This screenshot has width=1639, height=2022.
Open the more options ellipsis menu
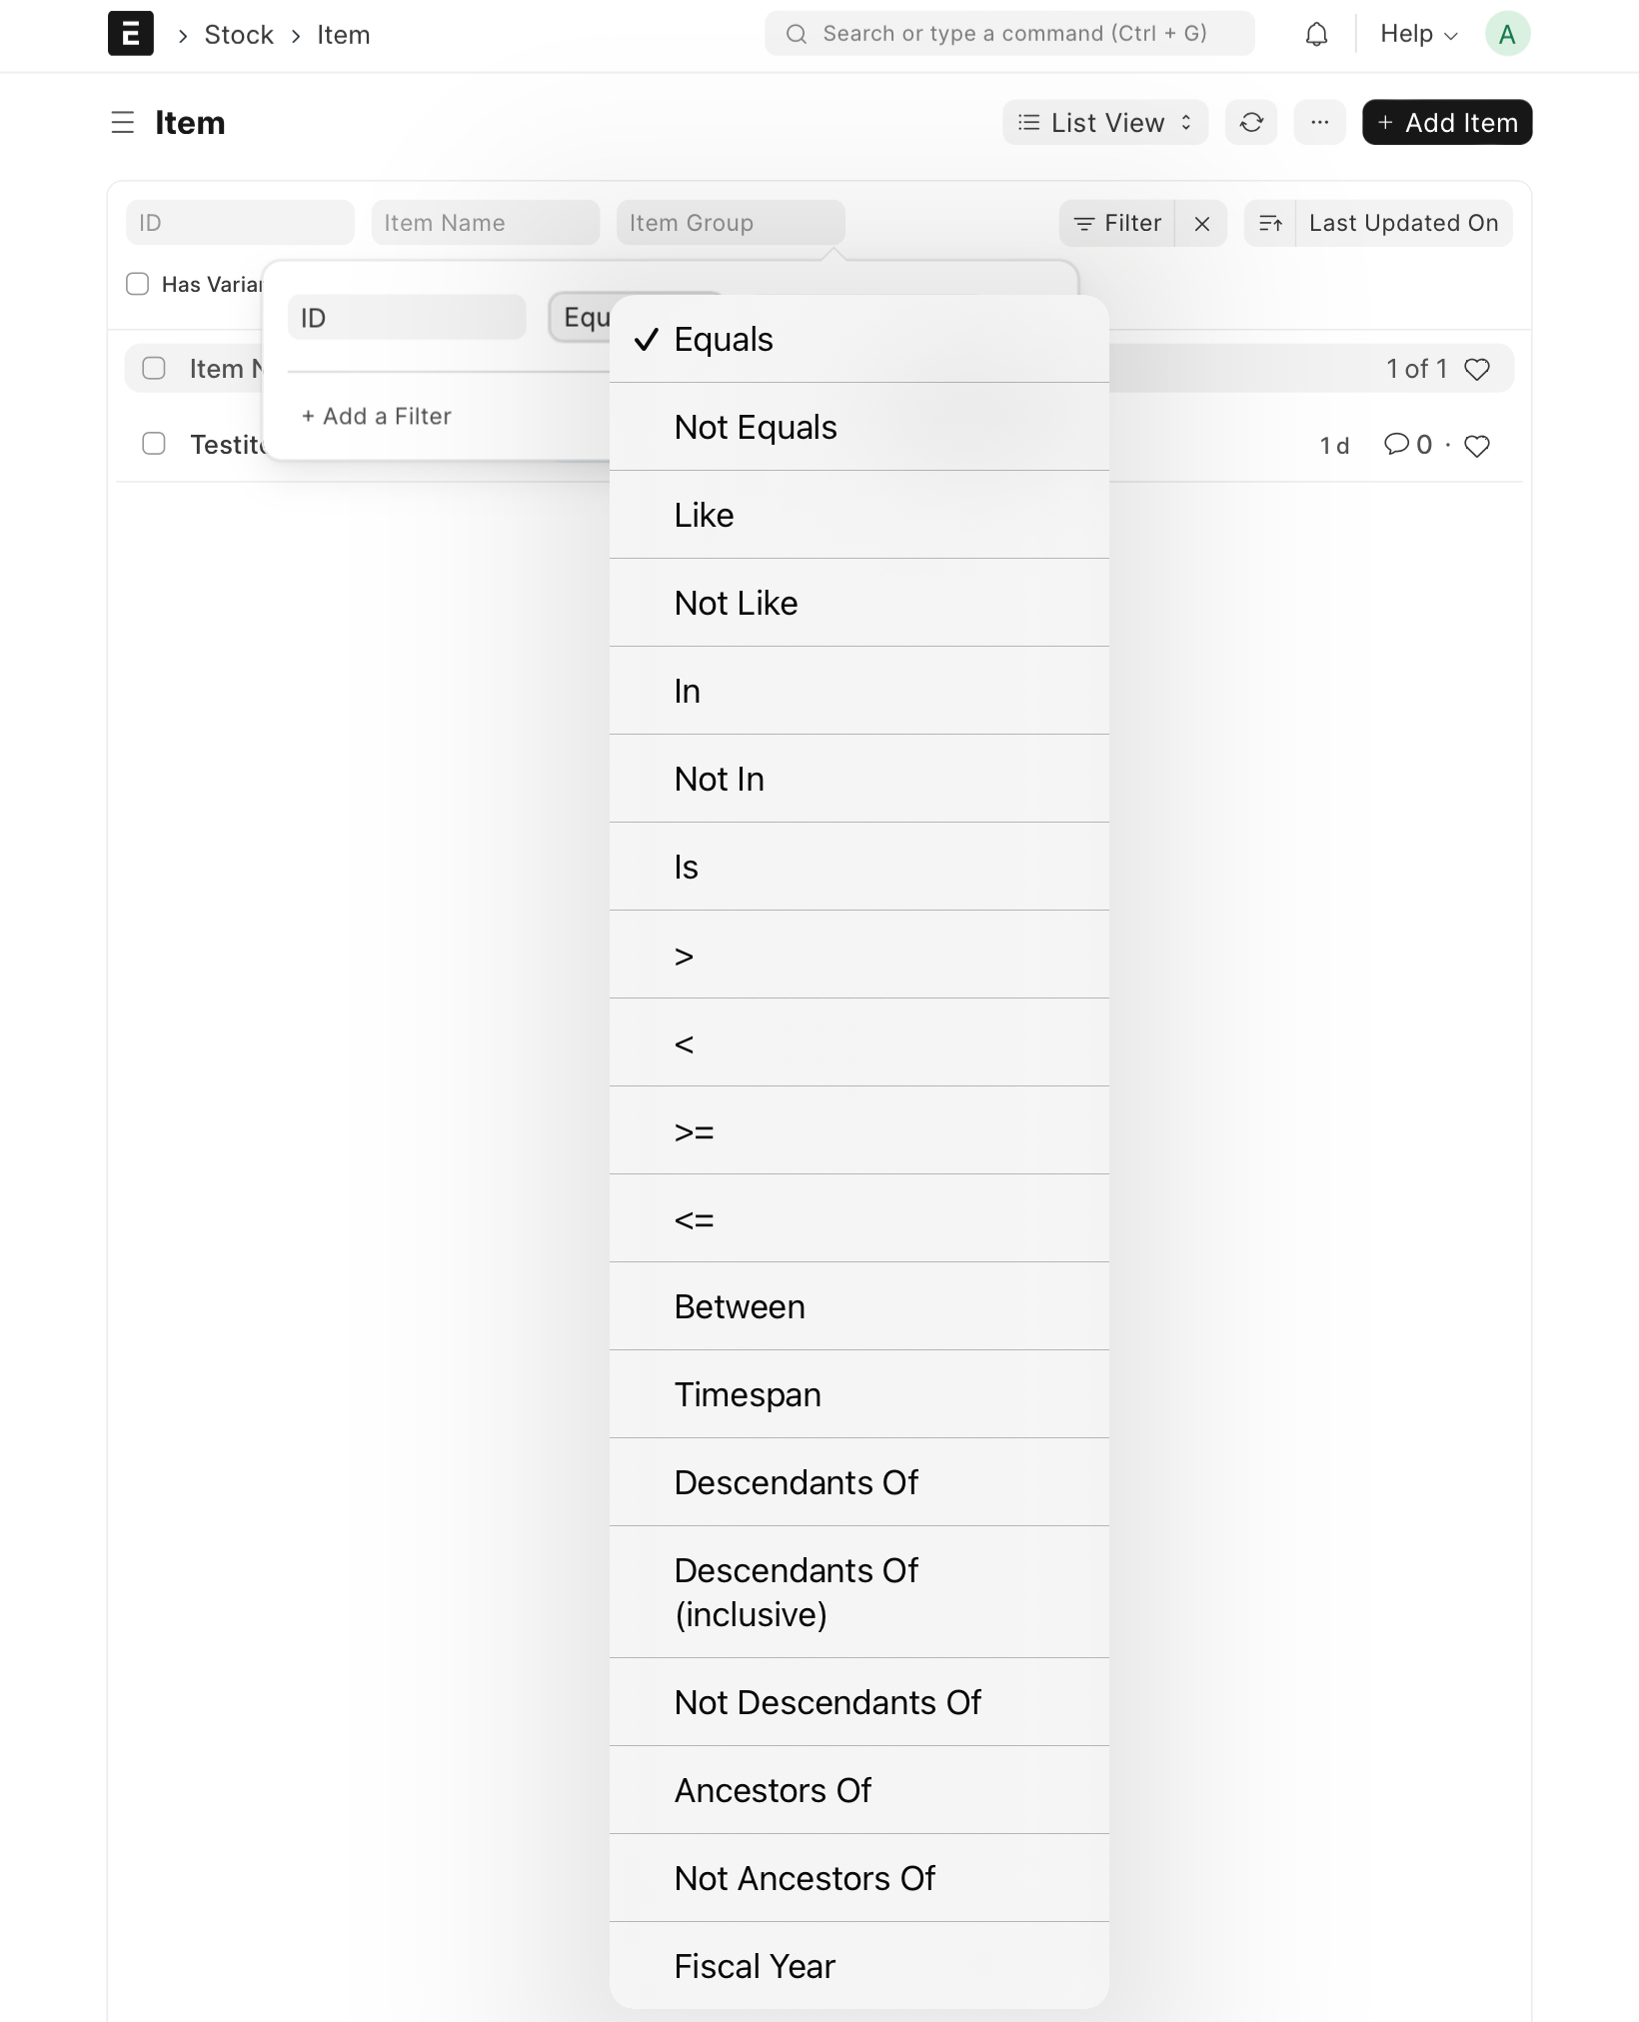[1319, 122]
